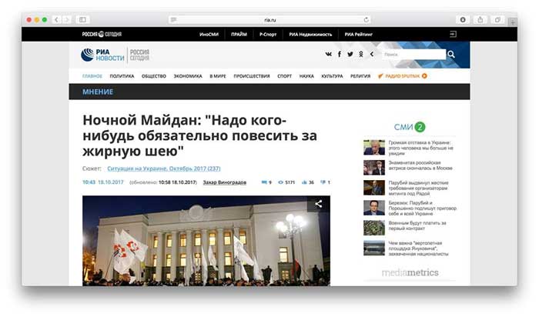Open the Политика section
Image resolution: width=539 pixels, height=317 pixels.
(122, 76)
